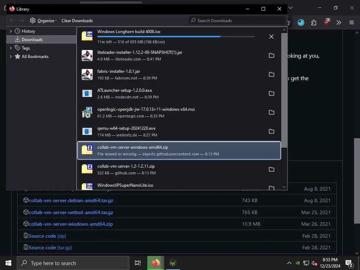Open the uBlock Origin toolbar icon
This screenshot has width=360, height=270.
pyautogui.click(x=327, y=22)
